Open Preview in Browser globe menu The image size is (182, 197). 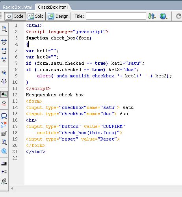point(163,16)
